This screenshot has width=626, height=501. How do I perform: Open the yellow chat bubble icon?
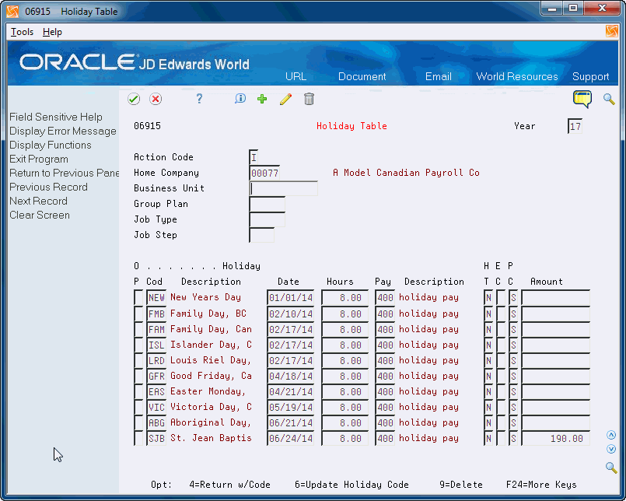pos(582,99)
